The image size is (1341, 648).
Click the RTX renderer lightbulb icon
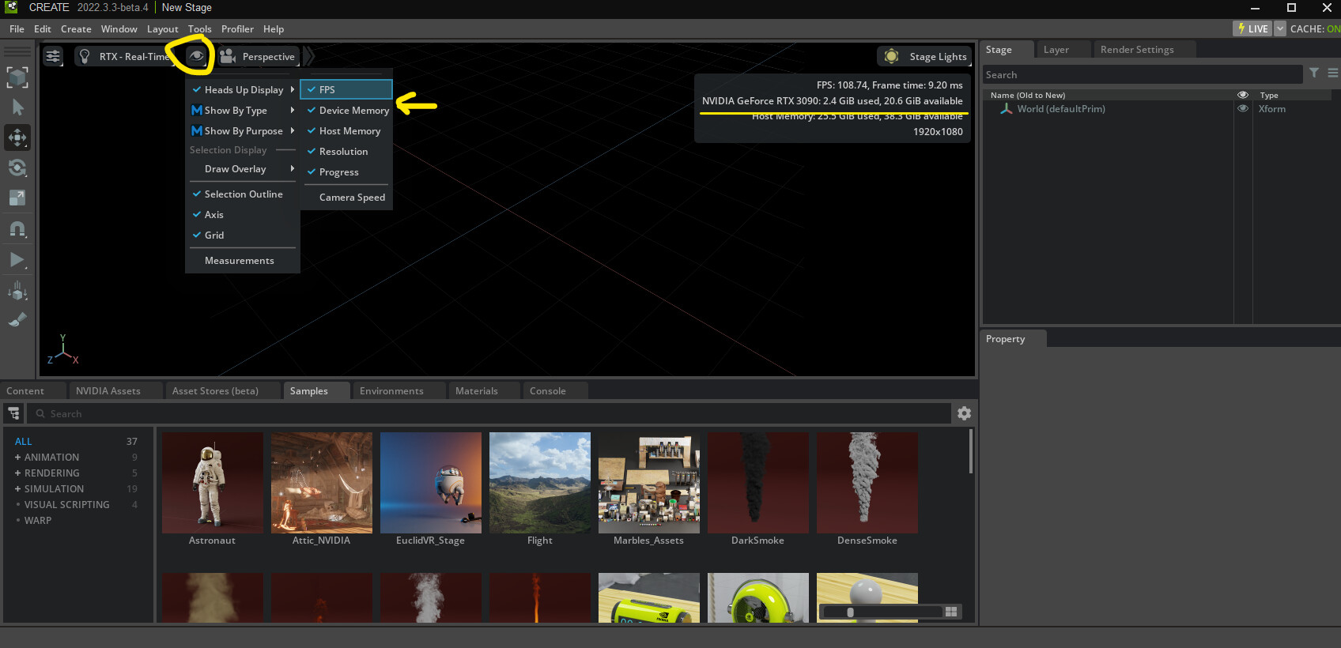coord(85,56)
